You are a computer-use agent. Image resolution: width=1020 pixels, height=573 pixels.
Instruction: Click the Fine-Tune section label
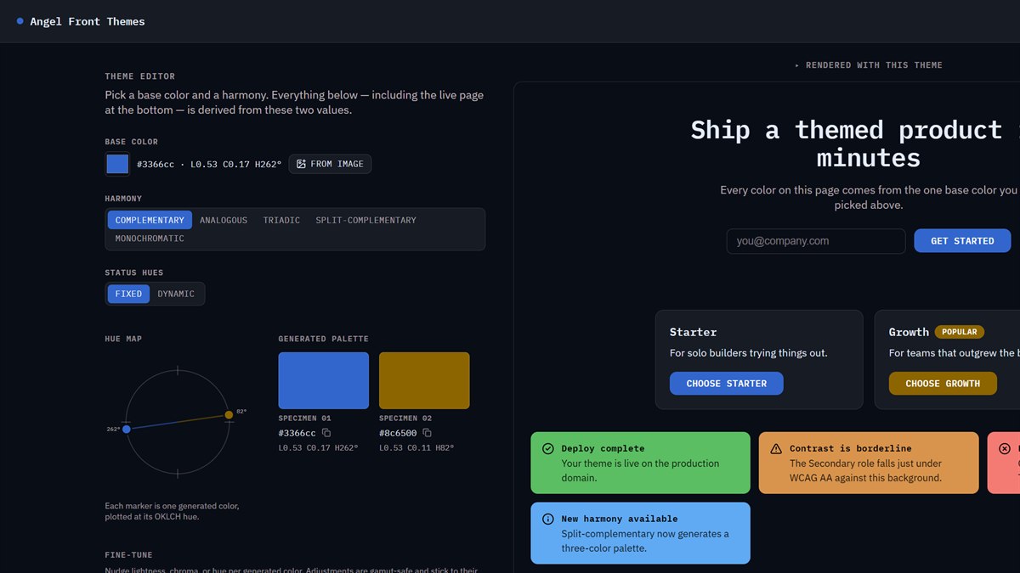tap(129, 555)
